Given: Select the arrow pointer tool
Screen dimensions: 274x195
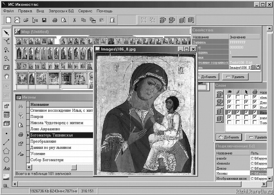Looking at the screenshot, I should (6, 33).
